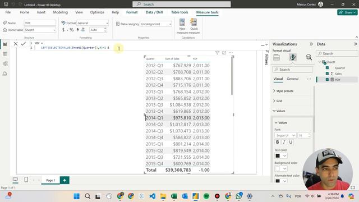This screenshot has height=202, width=359.
Task: Switch to desktop layout icon
Action: [15, 180]
